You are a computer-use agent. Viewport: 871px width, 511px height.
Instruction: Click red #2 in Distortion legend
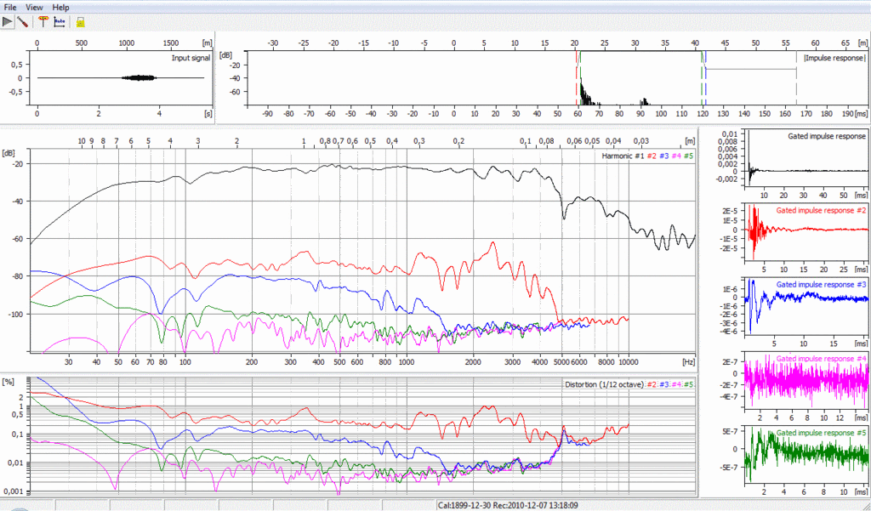(651, 384)
